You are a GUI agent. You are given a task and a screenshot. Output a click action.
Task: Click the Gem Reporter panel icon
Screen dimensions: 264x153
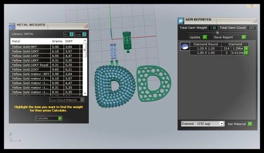[x=181, y=21]
